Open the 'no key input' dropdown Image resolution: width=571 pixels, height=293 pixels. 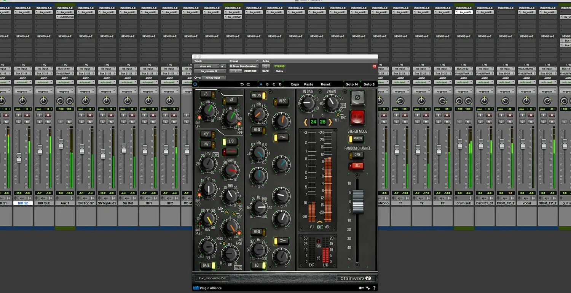point(214,78)
